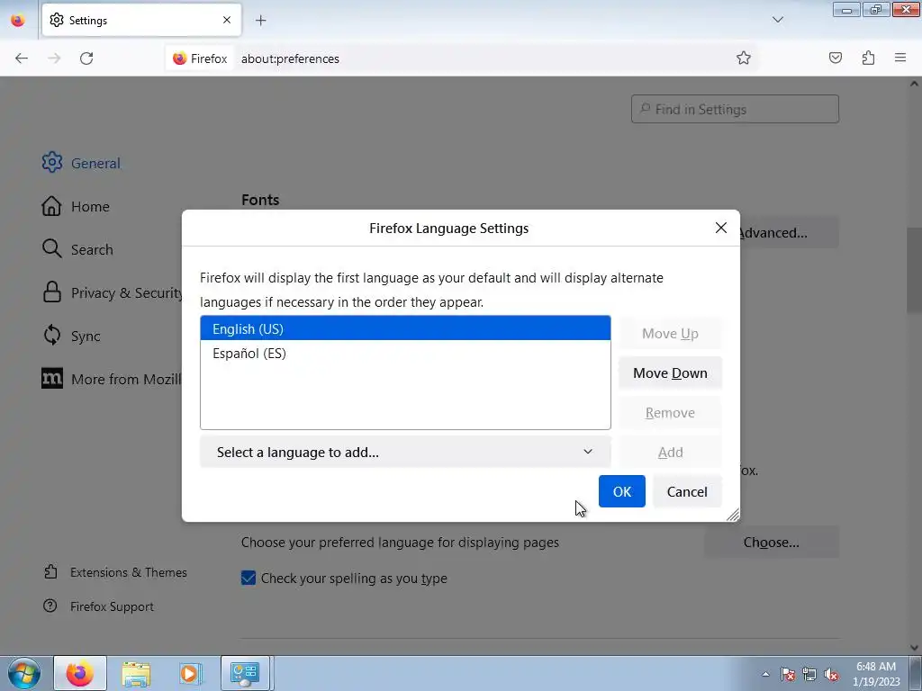The height and width of the screenshot is (691, 922).
Task: Open Sync settings category
Action: click(71, 336)
